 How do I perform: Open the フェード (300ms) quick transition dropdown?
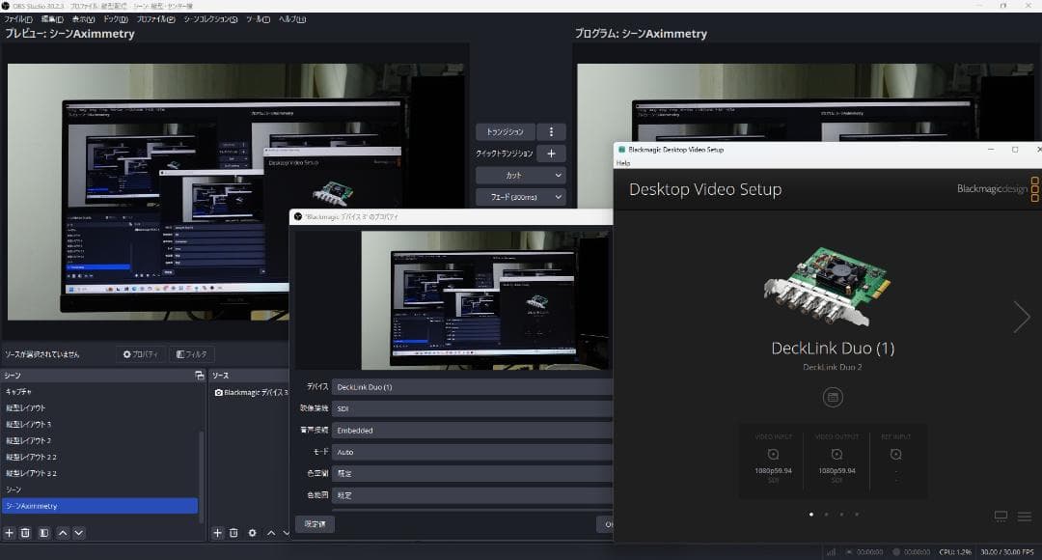pyautogui.click(x=521, y=198)
